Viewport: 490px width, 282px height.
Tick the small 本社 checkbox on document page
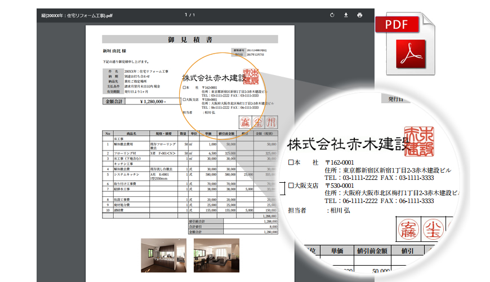click(x=184, y=87)
